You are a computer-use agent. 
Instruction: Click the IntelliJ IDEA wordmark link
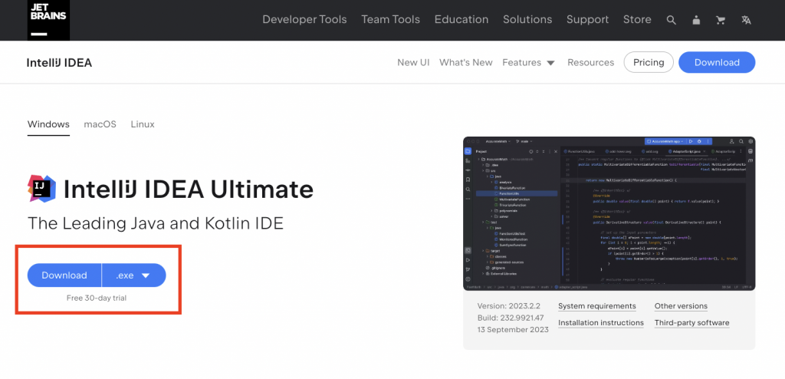tap(59, 63)
